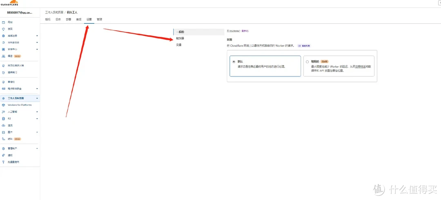Expand the 人工智能 sidebar dropdown arrow

pos(37,112)
